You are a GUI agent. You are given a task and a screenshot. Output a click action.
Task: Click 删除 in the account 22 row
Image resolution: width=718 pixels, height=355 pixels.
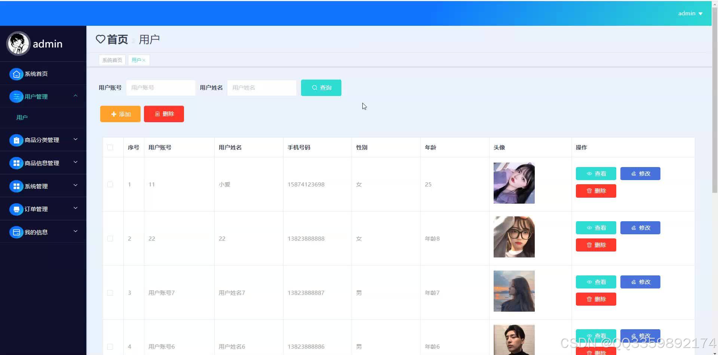coord(596,245)
